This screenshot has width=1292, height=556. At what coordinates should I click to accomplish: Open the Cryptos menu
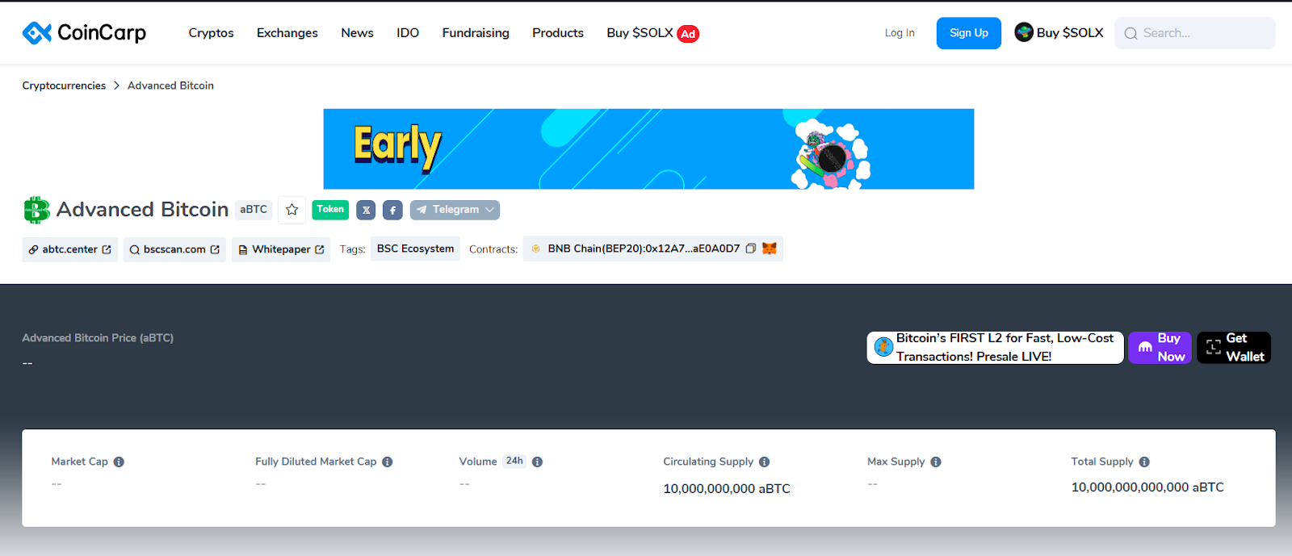212,33
